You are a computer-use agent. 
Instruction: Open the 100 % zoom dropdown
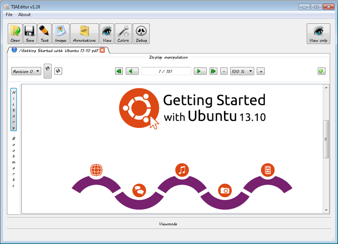[242, 71]
